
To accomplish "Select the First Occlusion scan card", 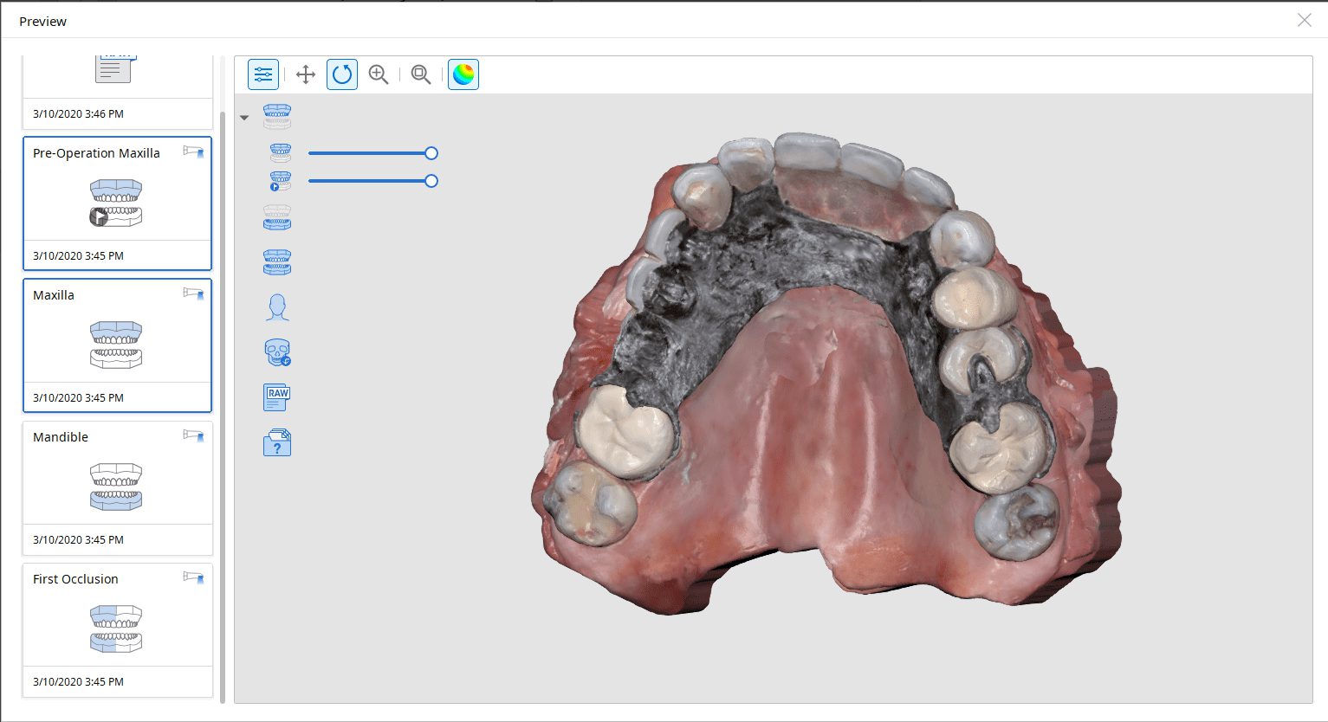I will click(117, 629).
